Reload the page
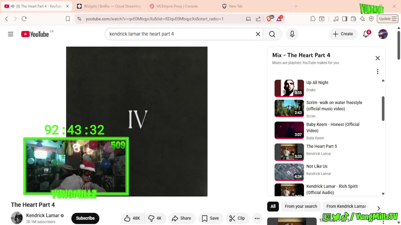Image resolution: width=401 pixels, height=225 pixels. (x=24, y=19)
